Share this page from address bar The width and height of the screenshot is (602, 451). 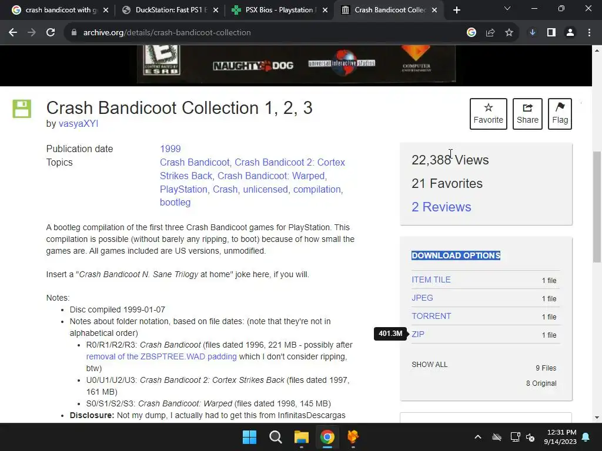pos(490,33)
